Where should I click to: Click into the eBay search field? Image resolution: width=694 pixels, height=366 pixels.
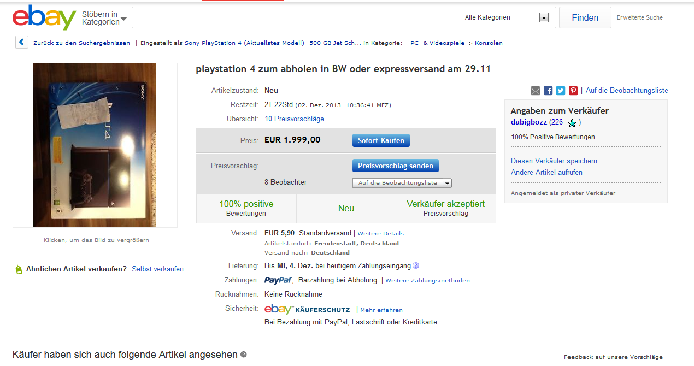pos(294,17)
